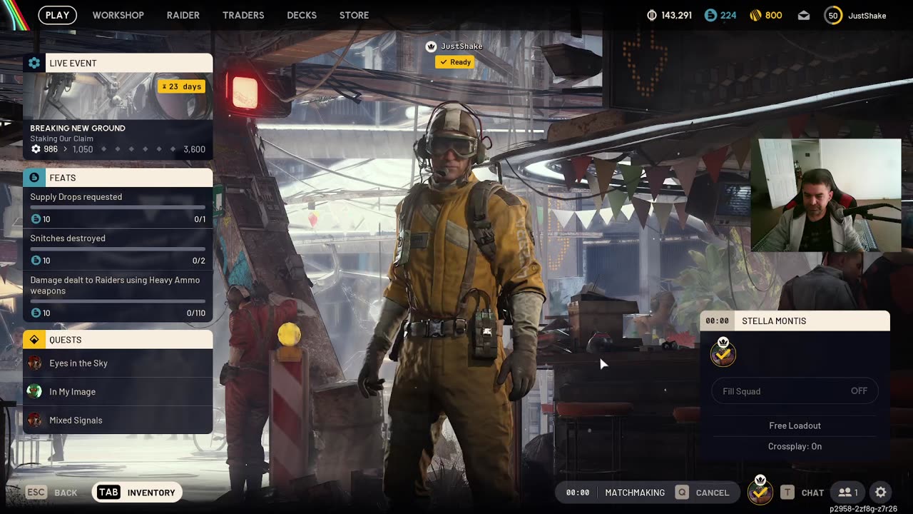The image size is (913, 514).
Task: Click the blue Cred icon beside 224
Action: [x=710, y=15]
